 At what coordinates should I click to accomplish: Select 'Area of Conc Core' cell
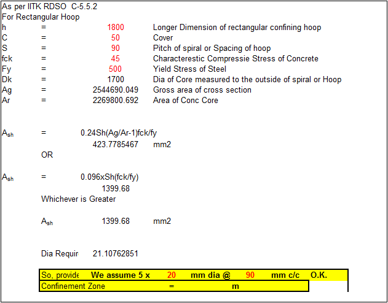click(x=186, y=101)
